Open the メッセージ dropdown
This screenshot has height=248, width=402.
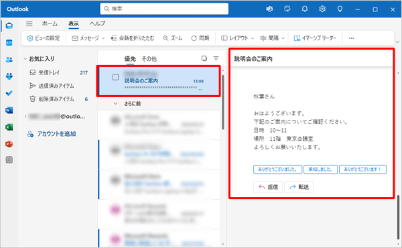(88, 38)
